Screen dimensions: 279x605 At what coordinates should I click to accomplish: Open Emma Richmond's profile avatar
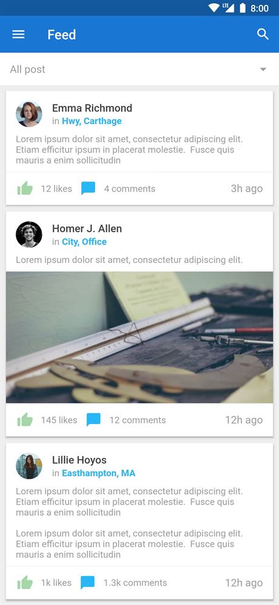(x=29, y=114)
